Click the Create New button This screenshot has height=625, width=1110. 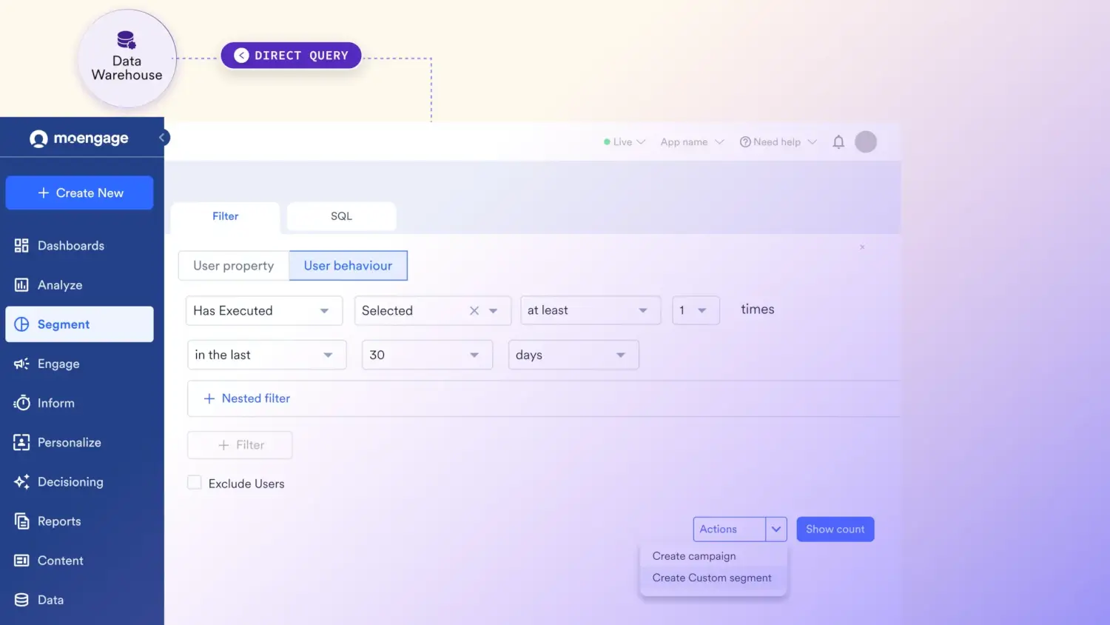[79, 193]
